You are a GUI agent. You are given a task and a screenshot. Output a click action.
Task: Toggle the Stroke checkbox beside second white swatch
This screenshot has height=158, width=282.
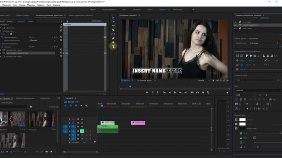click(236, 124)
